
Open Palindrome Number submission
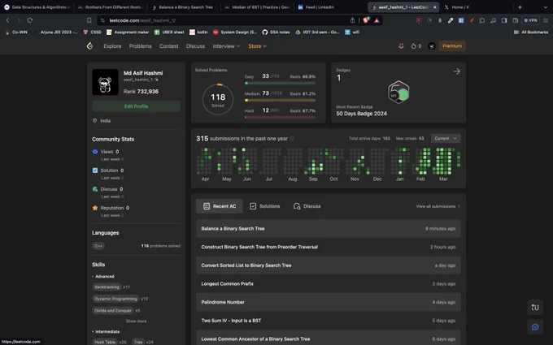[x=329, y=302]
